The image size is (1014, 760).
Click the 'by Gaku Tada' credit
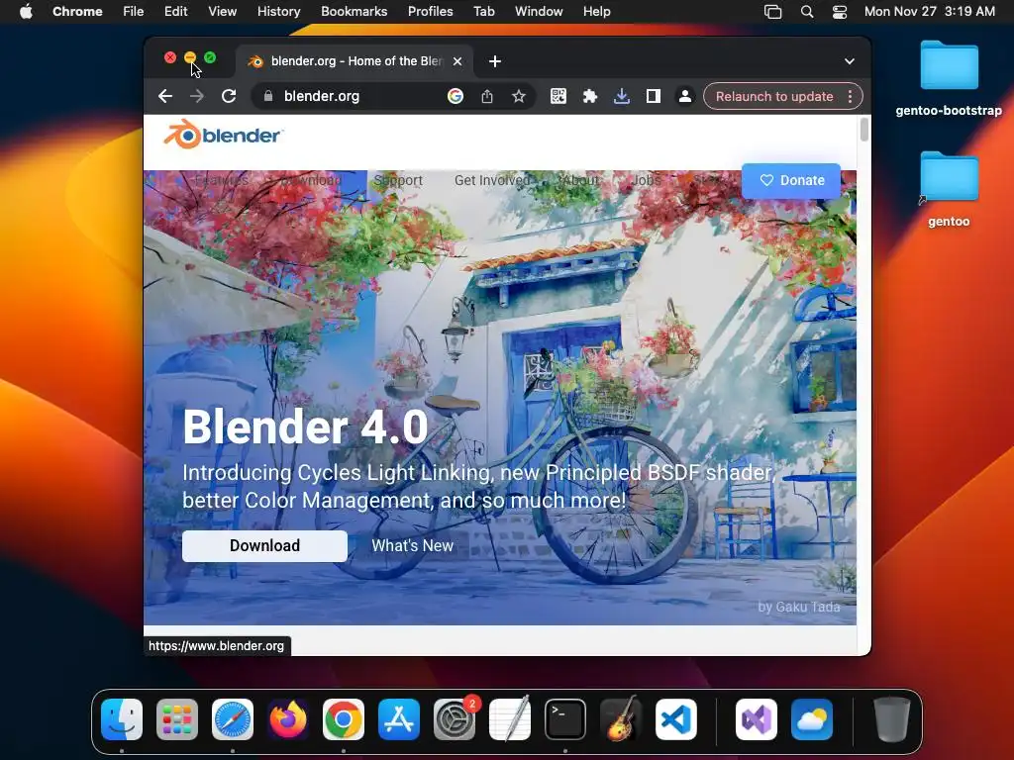pyautogui.click(x=799, y=607)
